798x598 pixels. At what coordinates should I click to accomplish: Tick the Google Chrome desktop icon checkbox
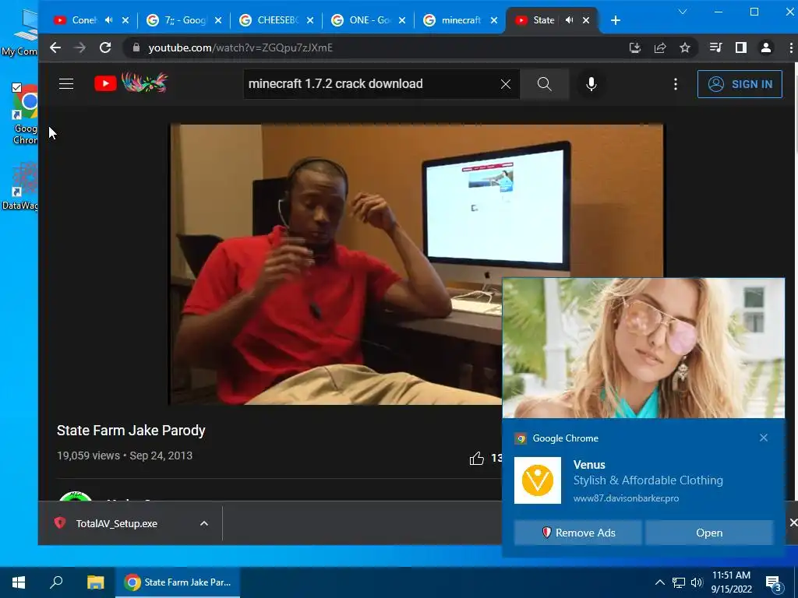17,87
